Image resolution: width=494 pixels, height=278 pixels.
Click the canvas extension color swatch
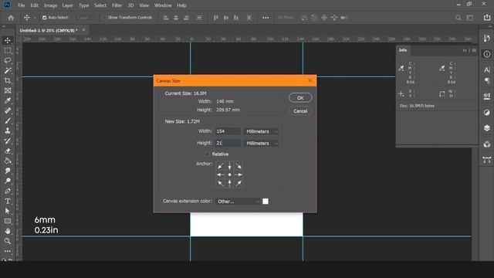(266, 202)
